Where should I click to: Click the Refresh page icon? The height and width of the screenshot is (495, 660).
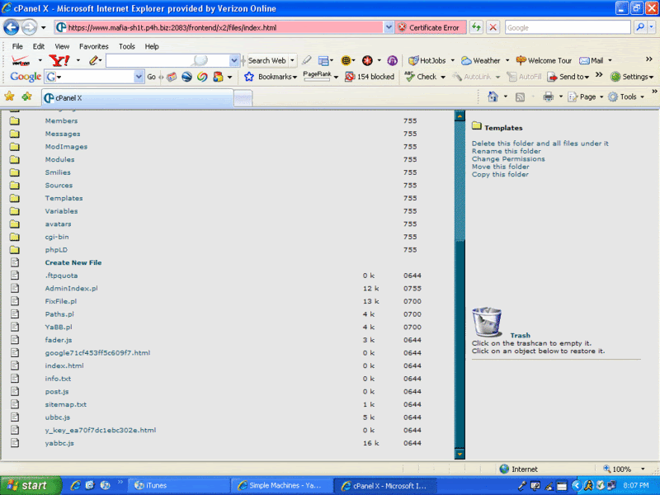click(x=477, y=27)
